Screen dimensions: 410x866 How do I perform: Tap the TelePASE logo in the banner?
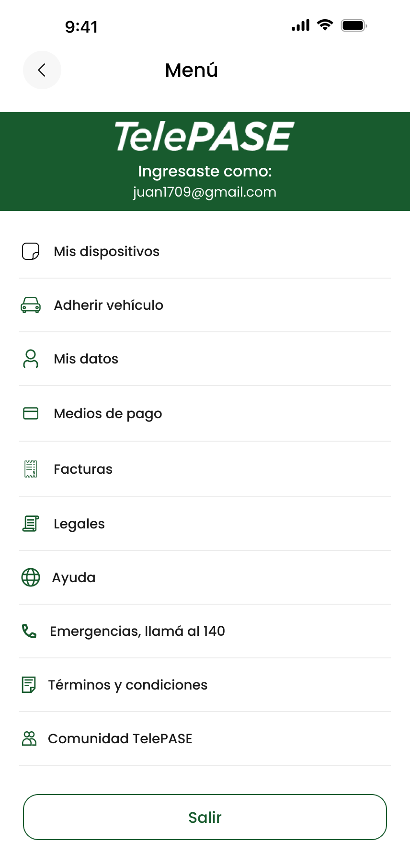point(205,137)
